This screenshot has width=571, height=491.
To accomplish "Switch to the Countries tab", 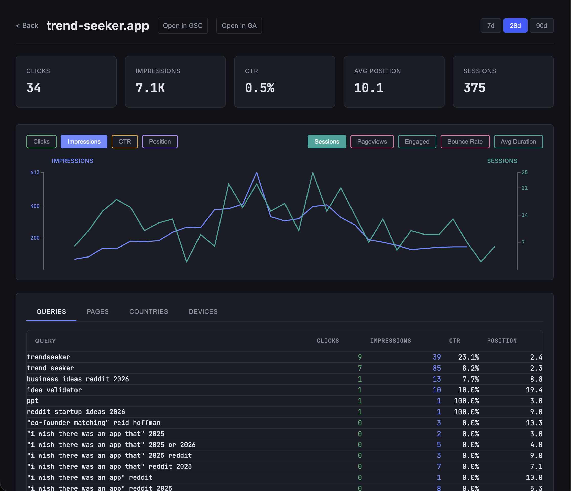I will 149,312.
